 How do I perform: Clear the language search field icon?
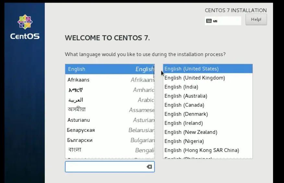point(149,167)
